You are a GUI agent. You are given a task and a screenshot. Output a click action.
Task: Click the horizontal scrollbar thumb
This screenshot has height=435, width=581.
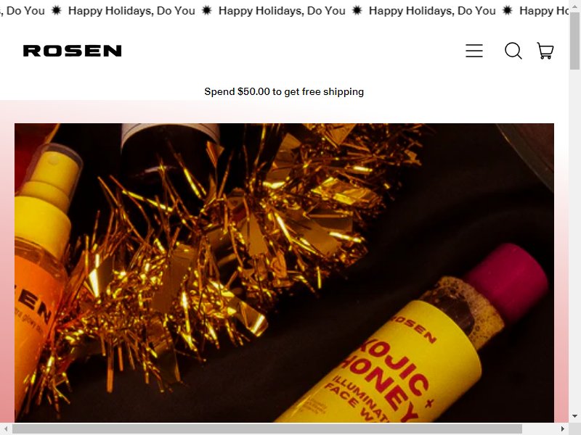[267, 429]
